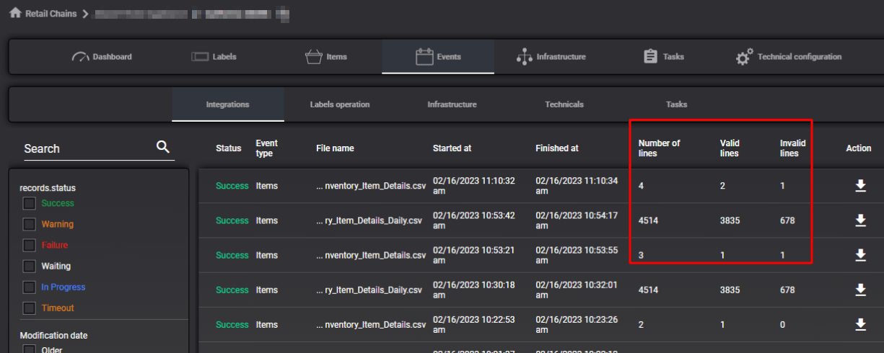Click the Infrastructure network icon
This screenshot has height=353, width=884.
tap(525, 57)
